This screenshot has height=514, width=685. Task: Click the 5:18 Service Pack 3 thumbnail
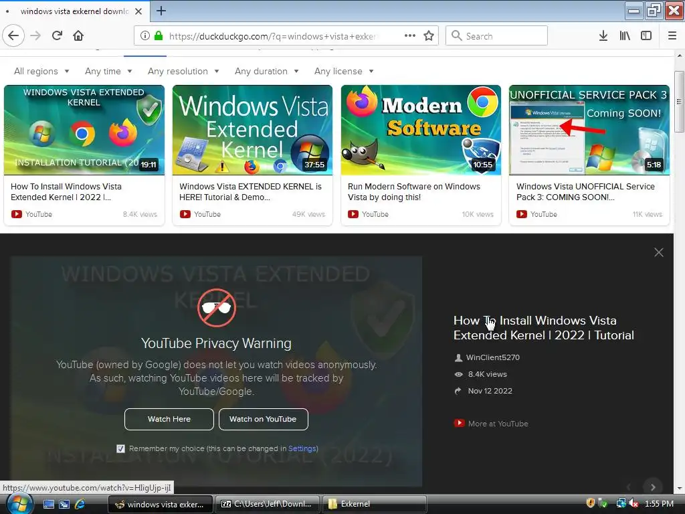tap(589, 130)
